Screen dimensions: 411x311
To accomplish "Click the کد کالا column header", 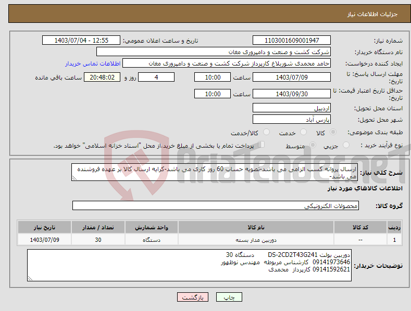I will click(360, 227).
